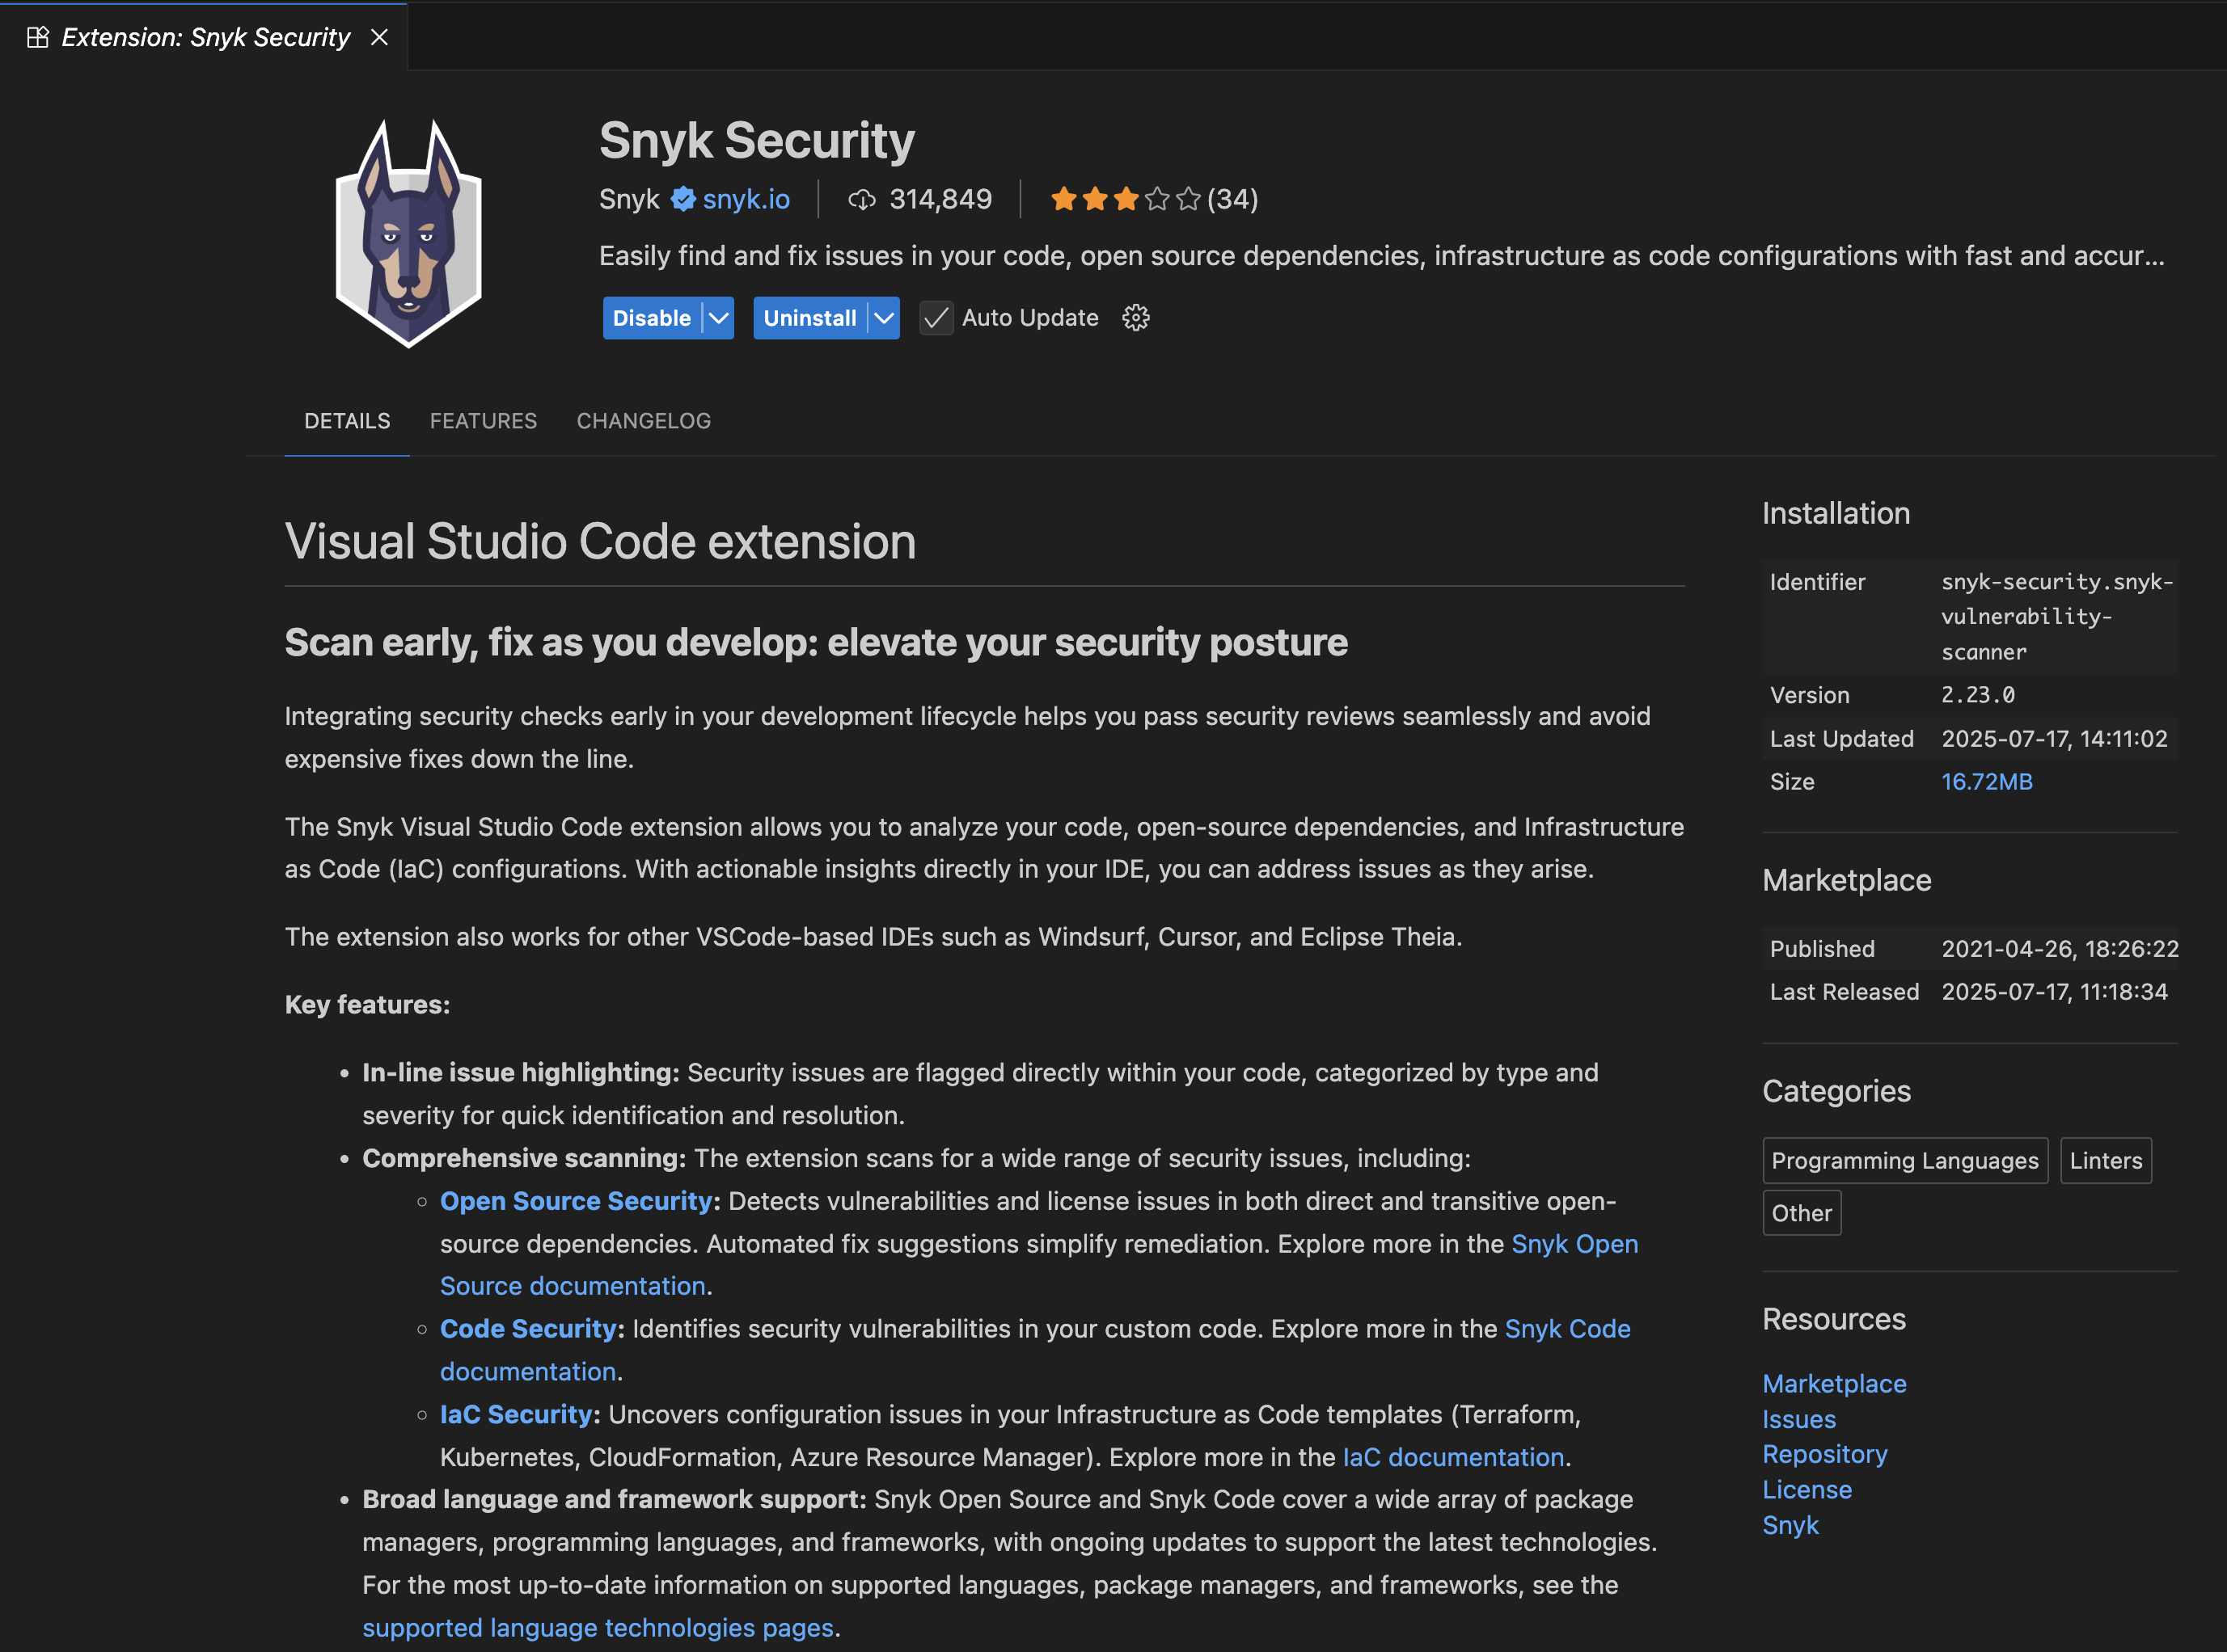Click the 16.72MB size link
Viewport: 2227px width, 1652px height.
[x=1986, y=781]
